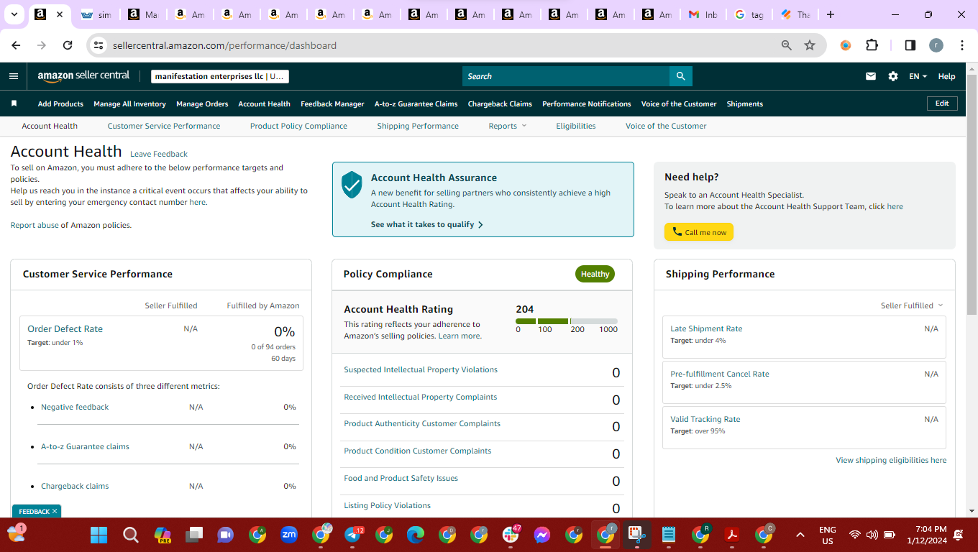Open the mail messages icon
This screenshot has width=978, height=552.
(871, 76)
